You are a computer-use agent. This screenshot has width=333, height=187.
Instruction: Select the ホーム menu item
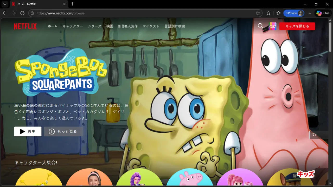[53, 26]
